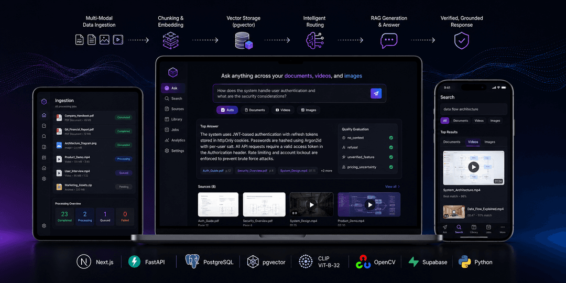Click the green check beside refusal
The image size is (566, 283).
coord(391,148)
